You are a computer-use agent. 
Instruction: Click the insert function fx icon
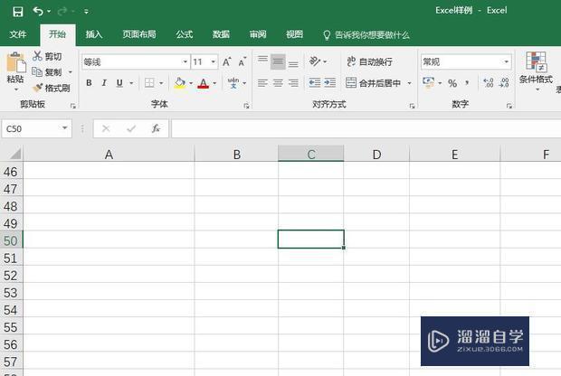click(156, 128)
